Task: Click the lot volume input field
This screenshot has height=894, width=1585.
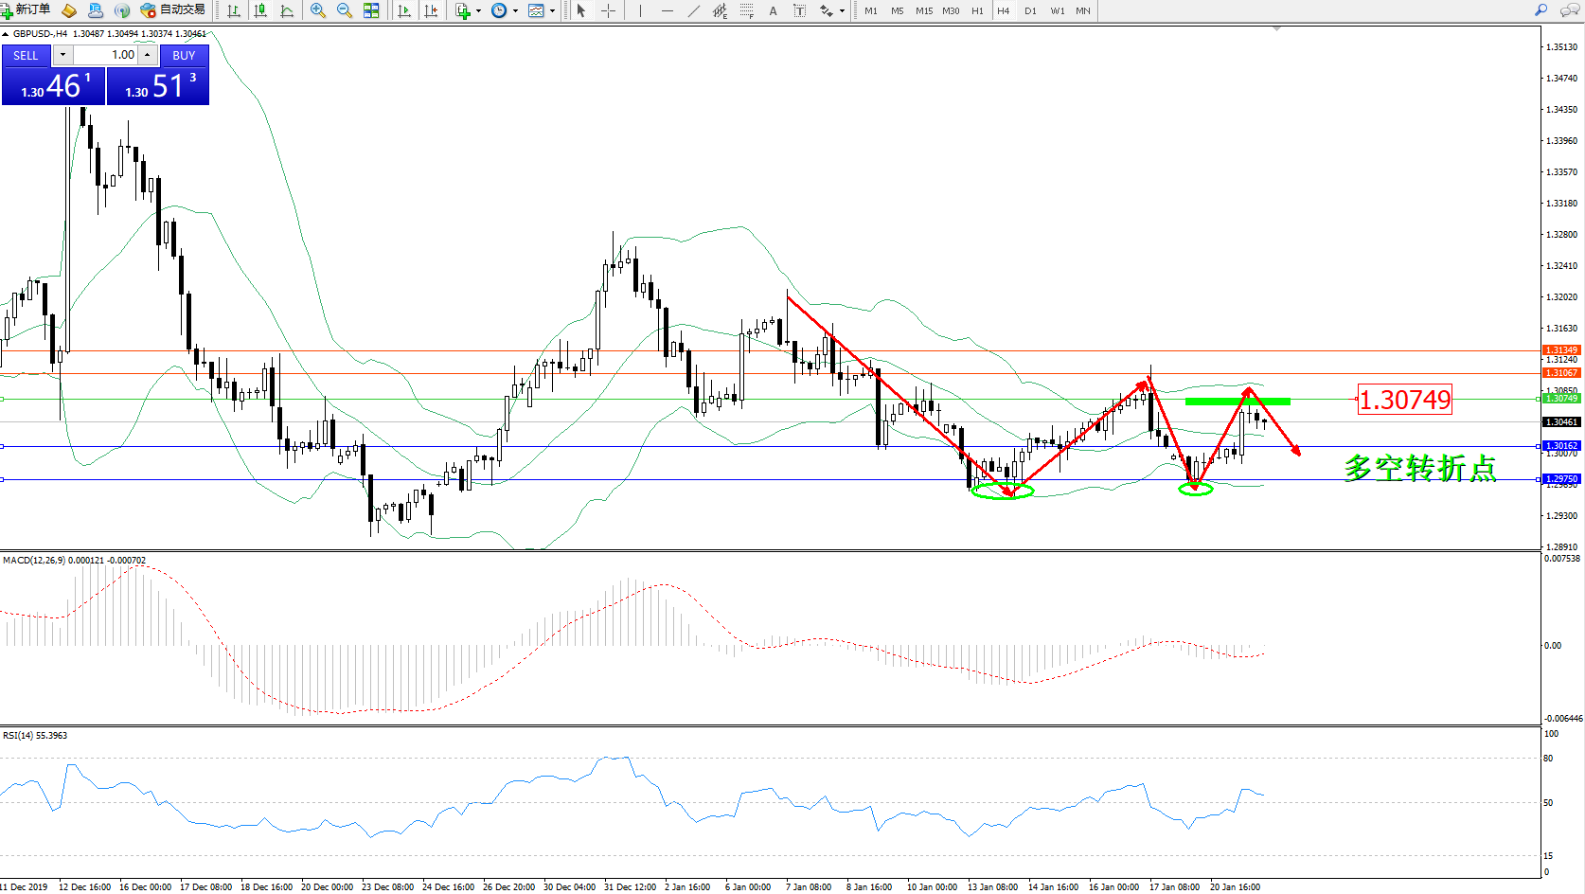Action: click(105, 55)
